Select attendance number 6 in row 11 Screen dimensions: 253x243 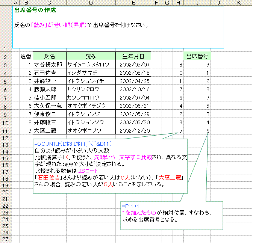[x=197, y=130]
